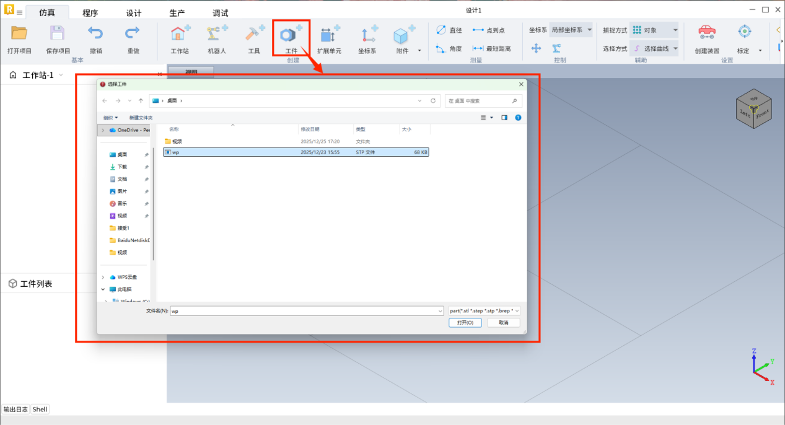Click the 文件名 filename input field
This screenshot has height=425, width=785.
[x=306, y=311]
